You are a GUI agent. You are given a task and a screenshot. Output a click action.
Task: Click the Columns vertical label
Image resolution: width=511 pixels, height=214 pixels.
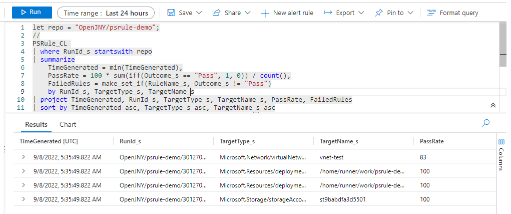[501, 159]
